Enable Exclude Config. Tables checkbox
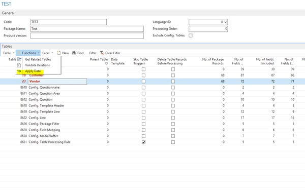 [191, 35]
